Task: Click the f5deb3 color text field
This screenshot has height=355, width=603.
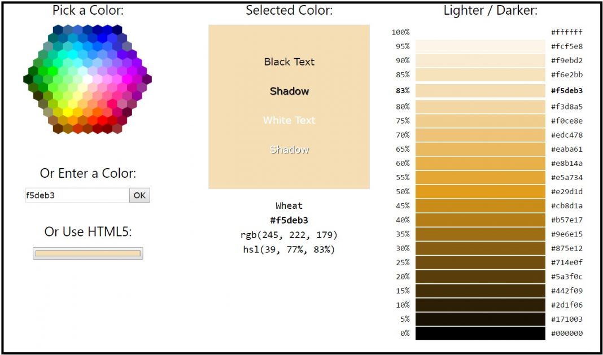Action: point(77,195)
